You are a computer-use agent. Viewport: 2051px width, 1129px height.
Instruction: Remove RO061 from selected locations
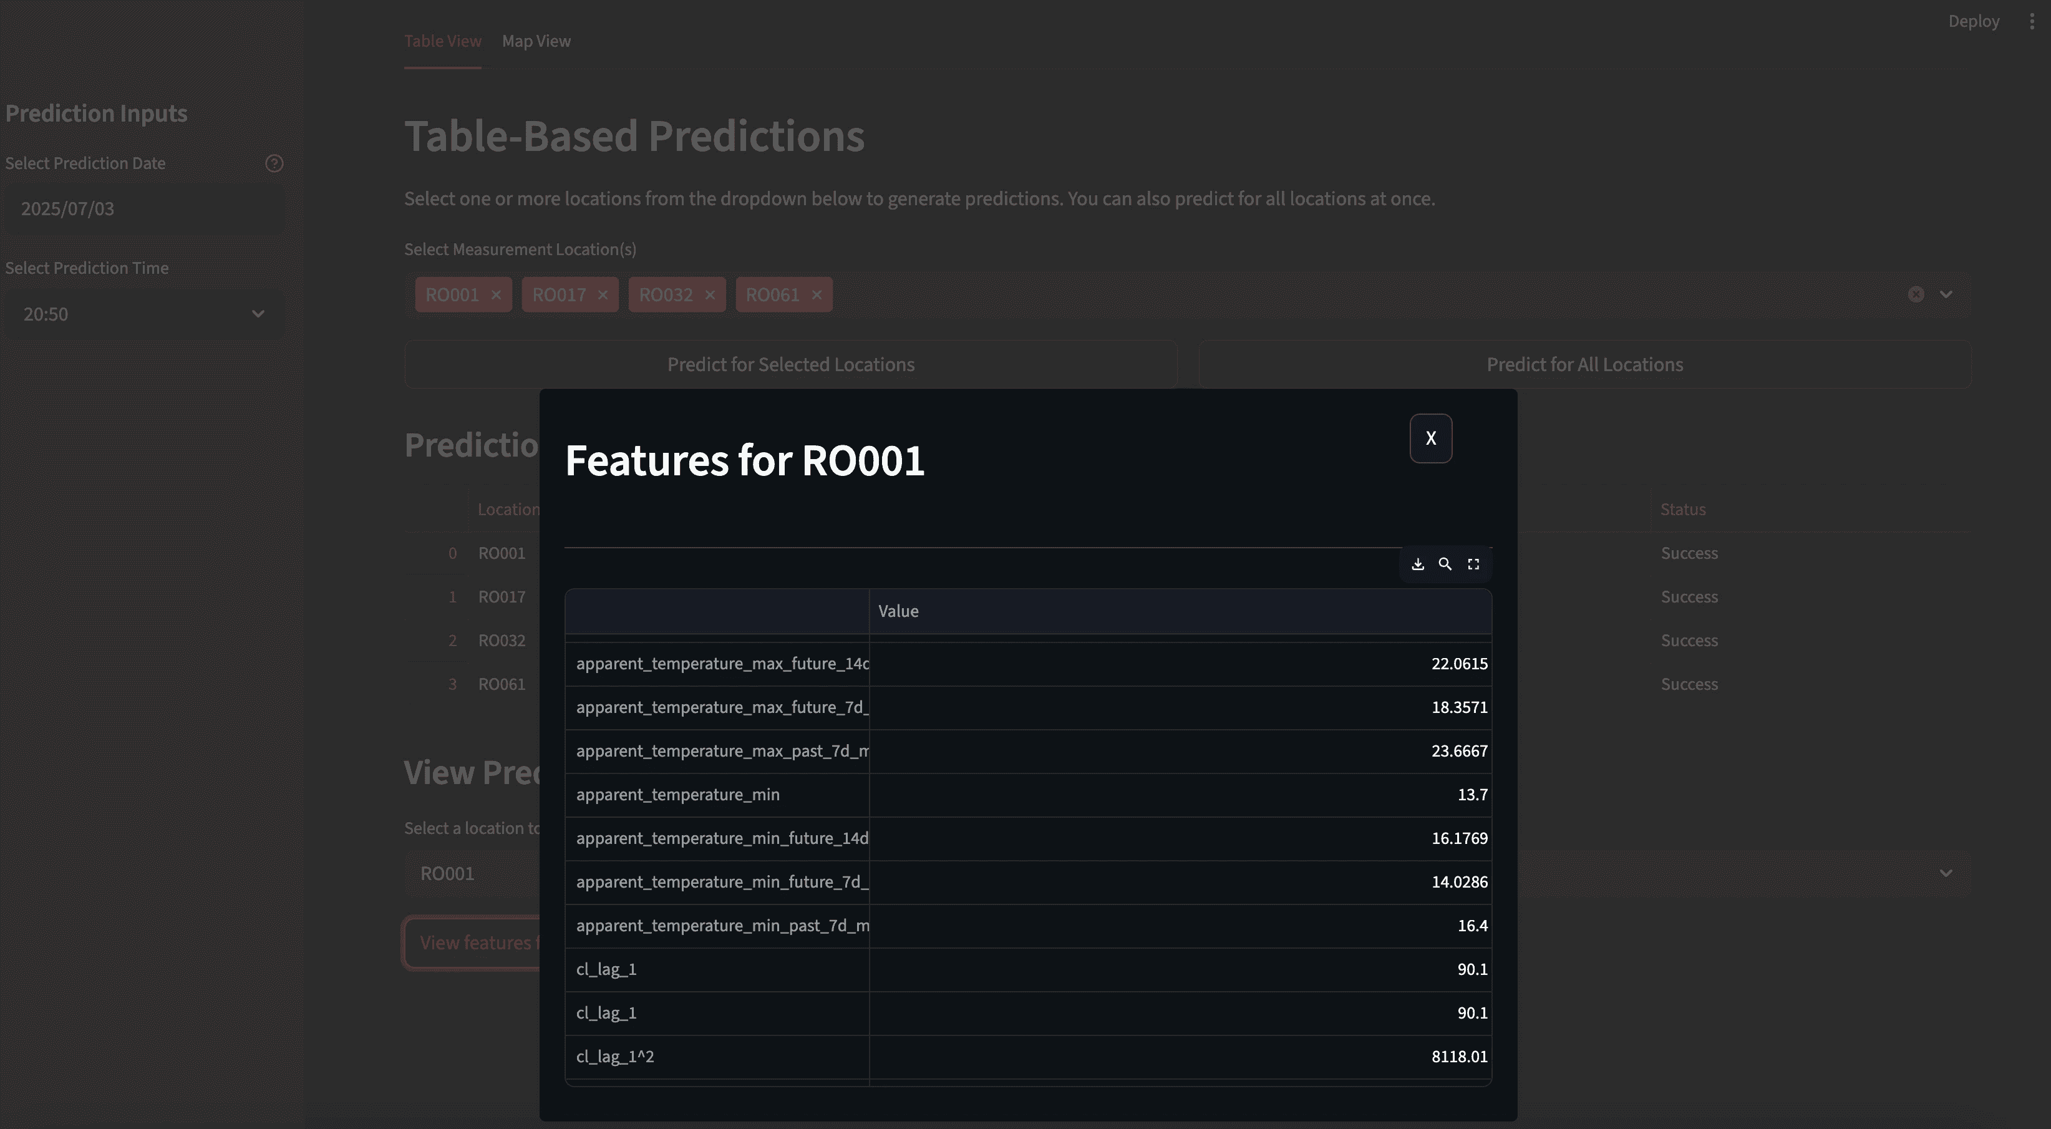[x=817, y=294]
